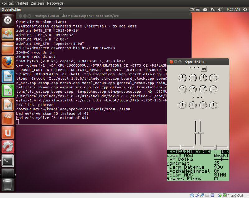
Task: Open the Zařízení menu
Action: 37,3
